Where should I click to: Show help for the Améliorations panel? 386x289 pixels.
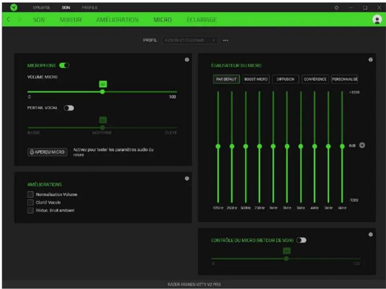(187, 178)
